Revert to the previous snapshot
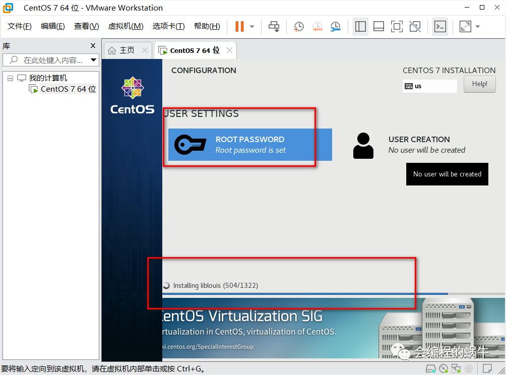This screenshot has width=506, height=375. pos(317,27)
